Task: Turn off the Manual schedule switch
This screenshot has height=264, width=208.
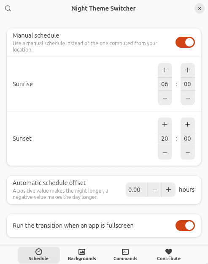Action: pyautogui.click(x=185, y=42)
